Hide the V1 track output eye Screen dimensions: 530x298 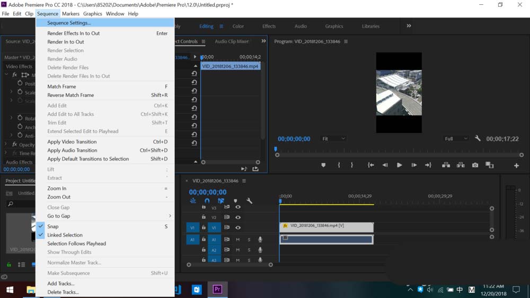click(x=238, y=228)
